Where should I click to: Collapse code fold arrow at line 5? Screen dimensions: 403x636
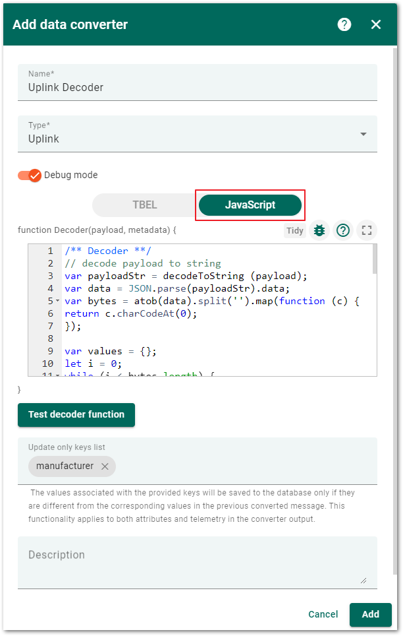[57, 301]
